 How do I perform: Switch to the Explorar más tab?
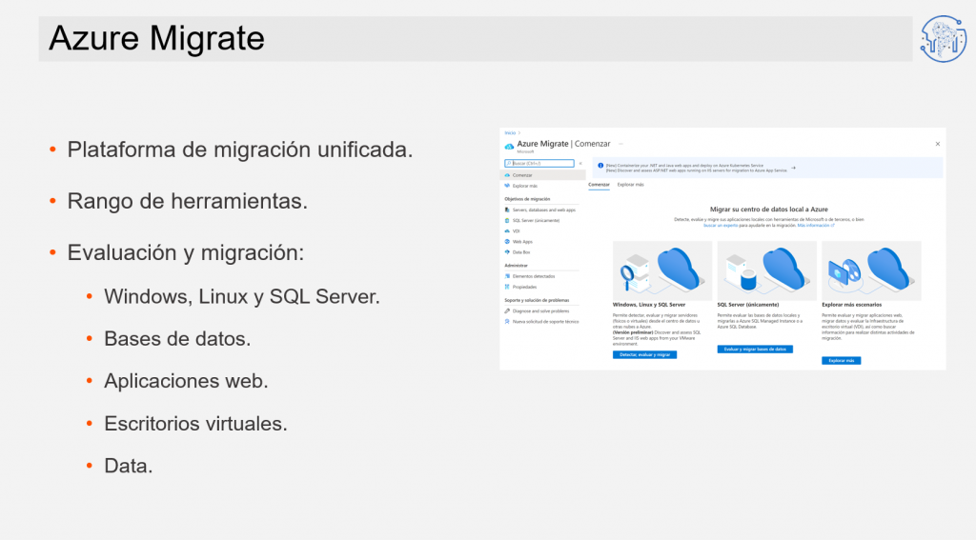point(631,185)
